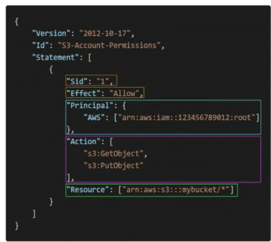Select the "s3:GetObject" action
The height and width of the screenshot is (242, 271).
point(113,153)
